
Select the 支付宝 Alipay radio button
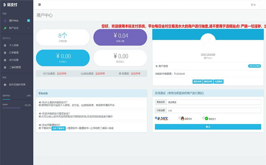click(x=156, y=118)
